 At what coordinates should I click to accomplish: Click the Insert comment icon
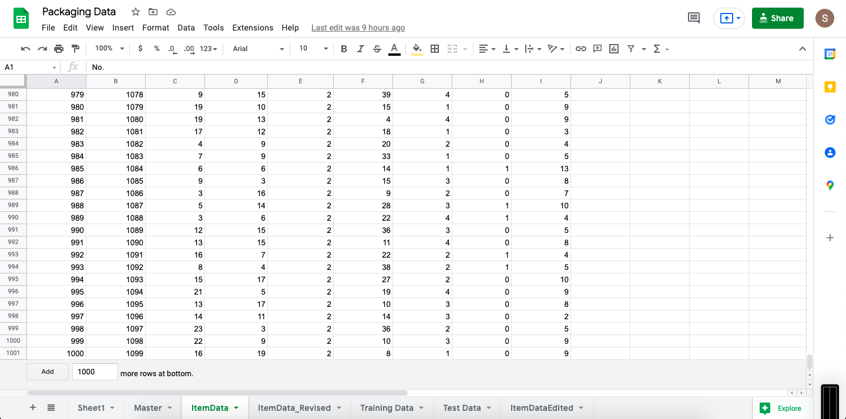(x=597, y=49)
